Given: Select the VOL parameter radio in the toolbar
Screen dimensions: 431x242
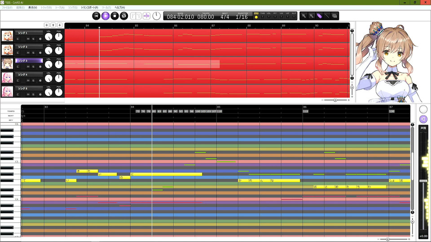Looking at the screenshot, I should pos(269,17).
